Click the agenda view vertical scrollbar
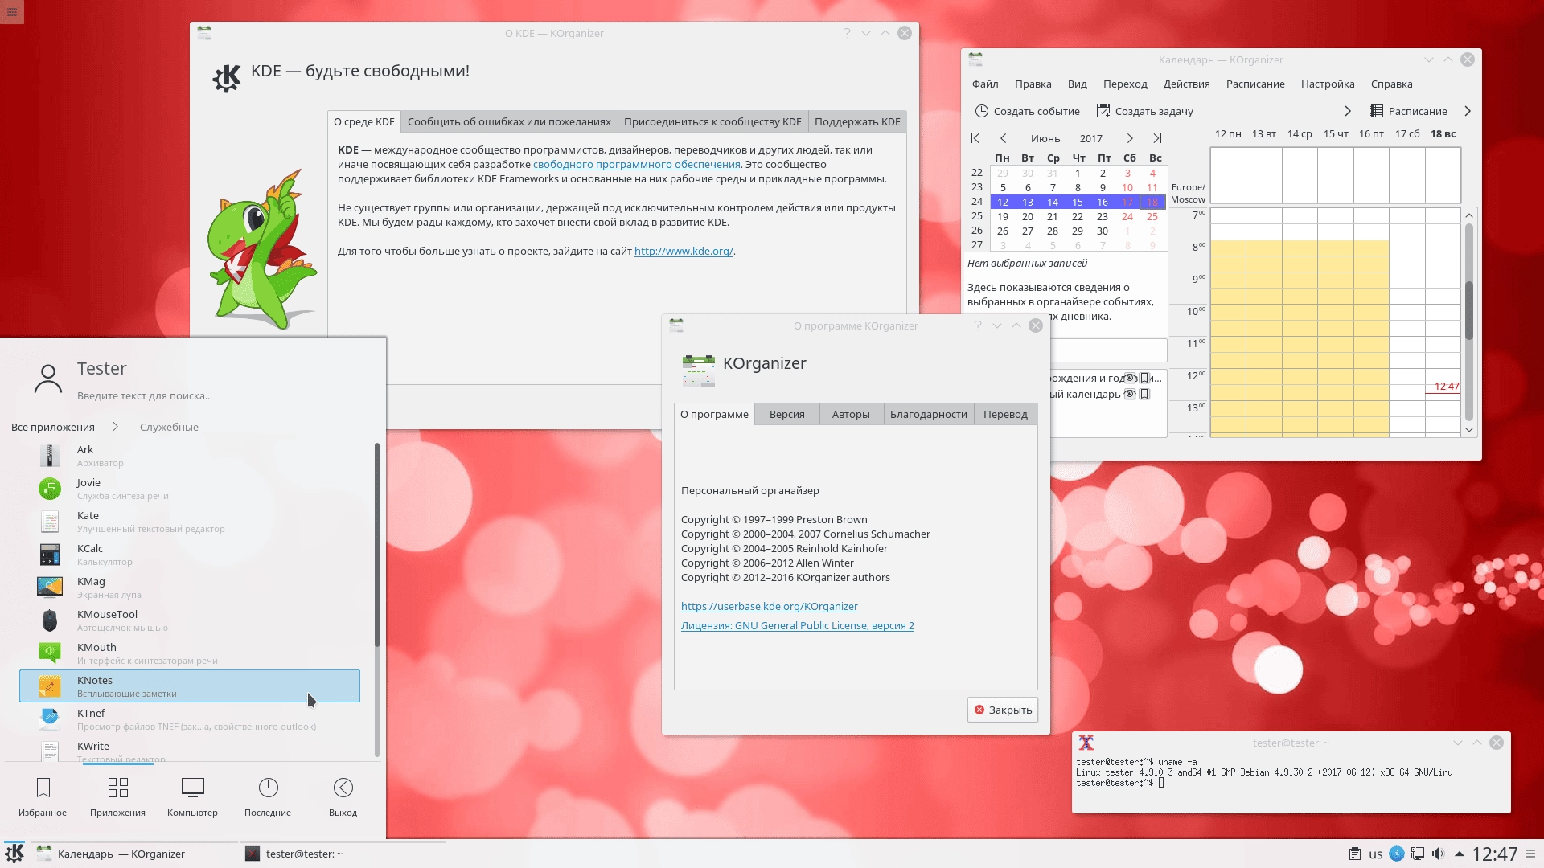The image size is (1544, 868). pyautogui.click(x=1469, y=321)
